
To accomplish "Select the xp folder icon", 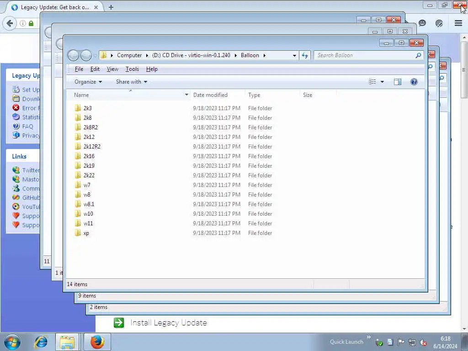I will (78, 233).
